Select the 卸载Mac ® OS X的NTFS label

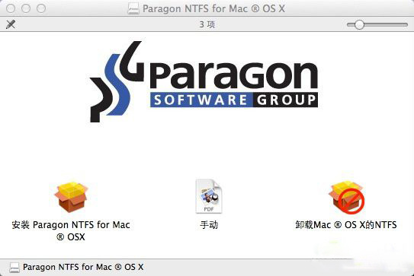click(346, 225)
